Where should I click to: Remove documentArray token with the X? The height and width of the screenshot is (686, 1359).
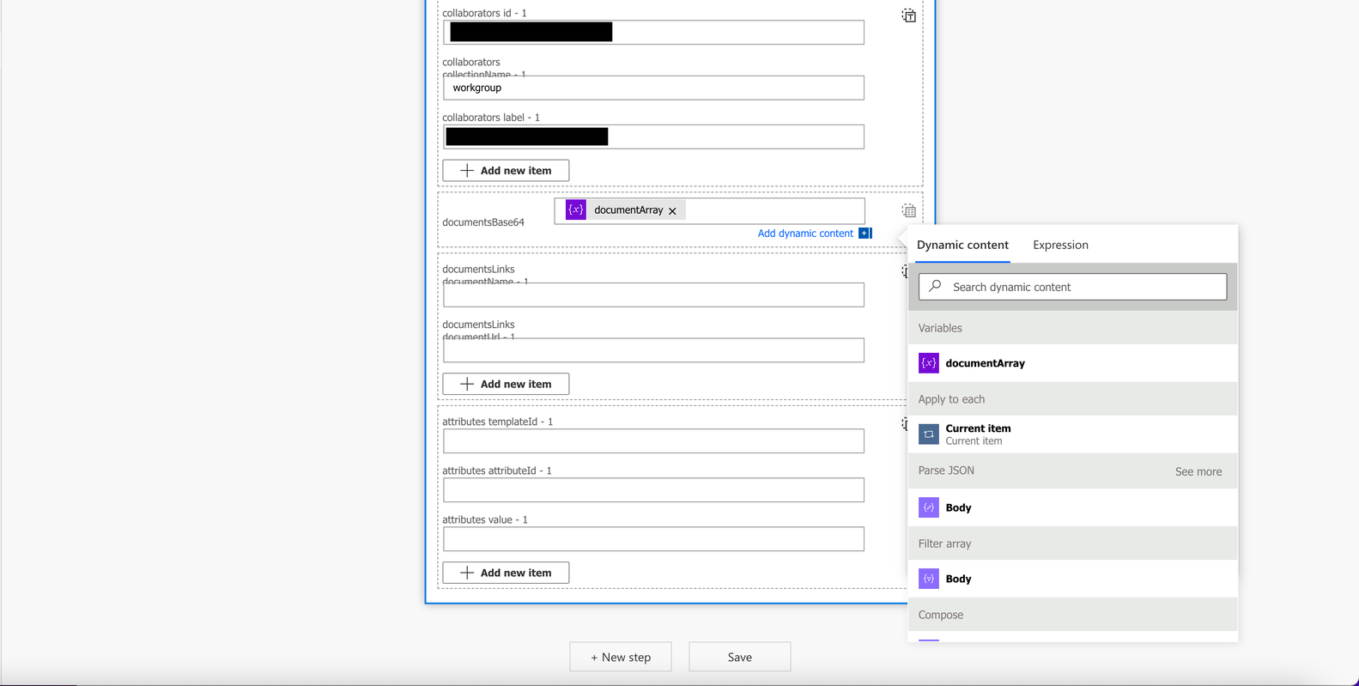point(672,210)
